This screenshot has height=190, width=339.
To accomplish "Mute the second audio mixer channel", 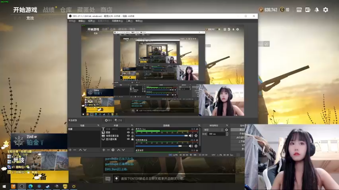I will pyautogui.click(x=190, y=146).
